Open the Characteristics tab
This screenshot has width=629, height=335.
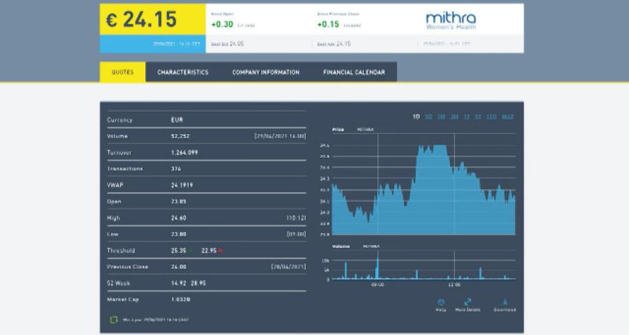pyautogui.click(x=182, y=72)
